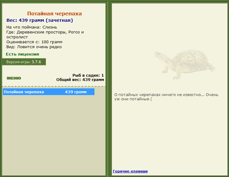Click the '439 грамм' value in list row
229x177 pixels.
(76, 92)
